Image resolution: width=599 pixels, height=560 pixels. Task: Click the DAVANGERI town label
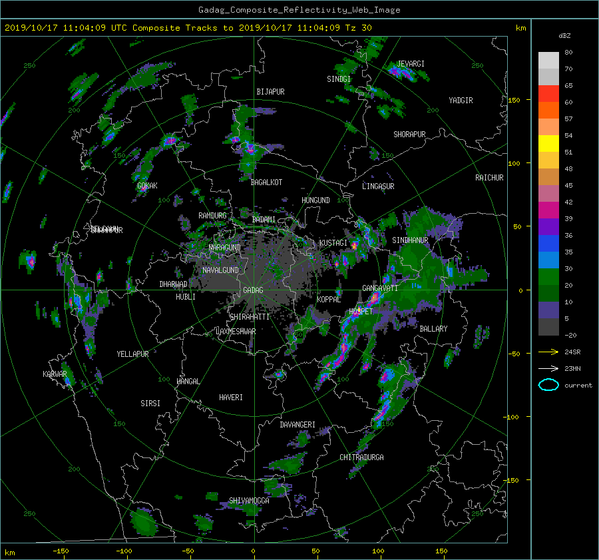[298, 425]
